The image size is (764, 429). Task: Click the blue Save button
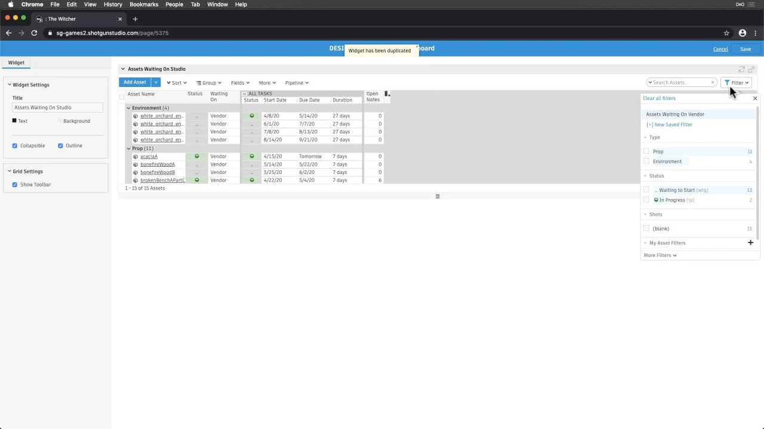(x=745, y=49)
